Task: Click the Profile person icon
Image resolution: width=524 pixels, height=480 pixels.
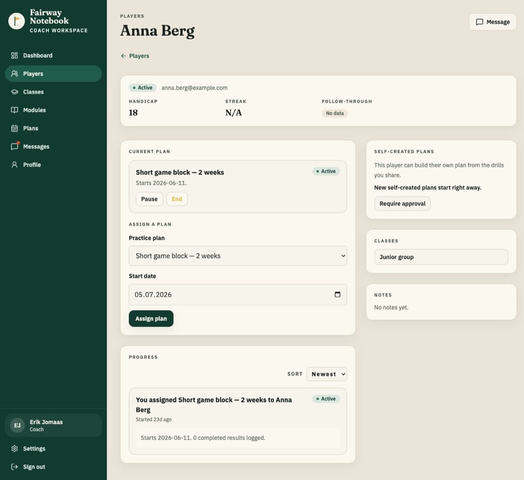Action: click(x=14, y=165)
